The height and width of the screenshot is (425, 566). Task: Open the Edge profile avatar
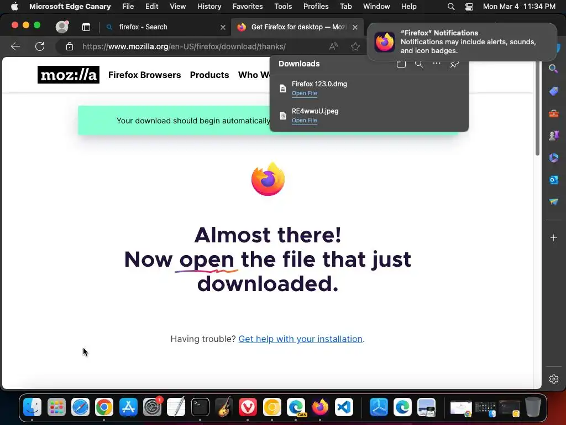[x=62, y=27]
